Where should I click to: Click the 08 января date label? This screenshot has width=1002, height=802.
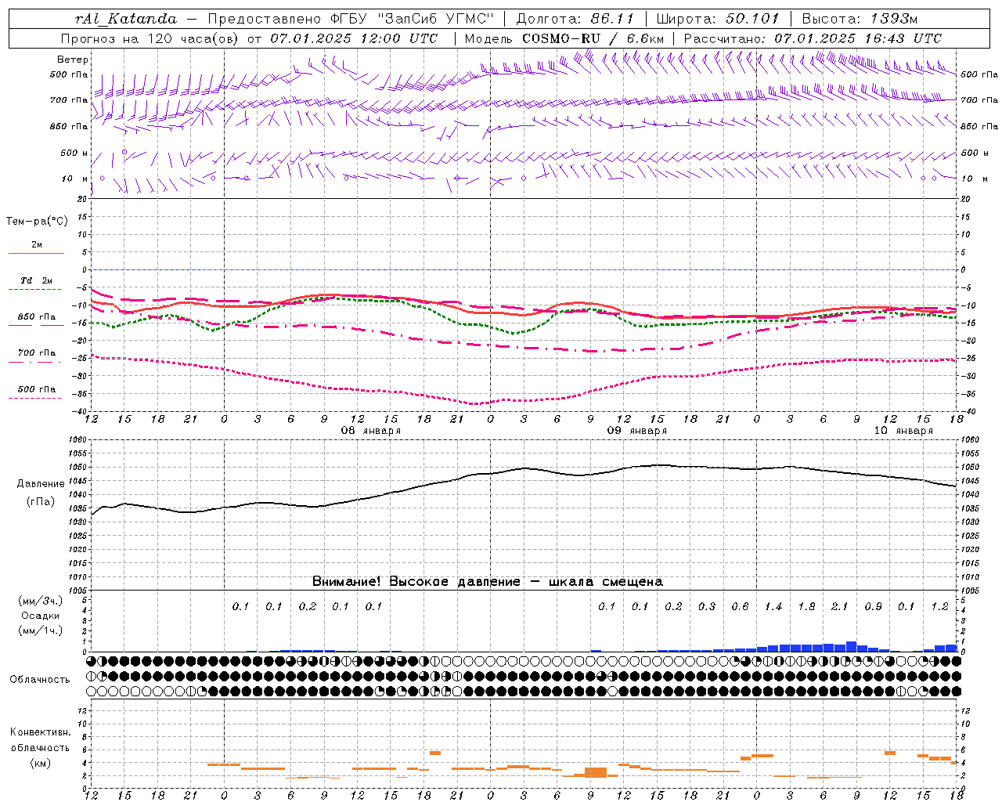tap(370, 431)
